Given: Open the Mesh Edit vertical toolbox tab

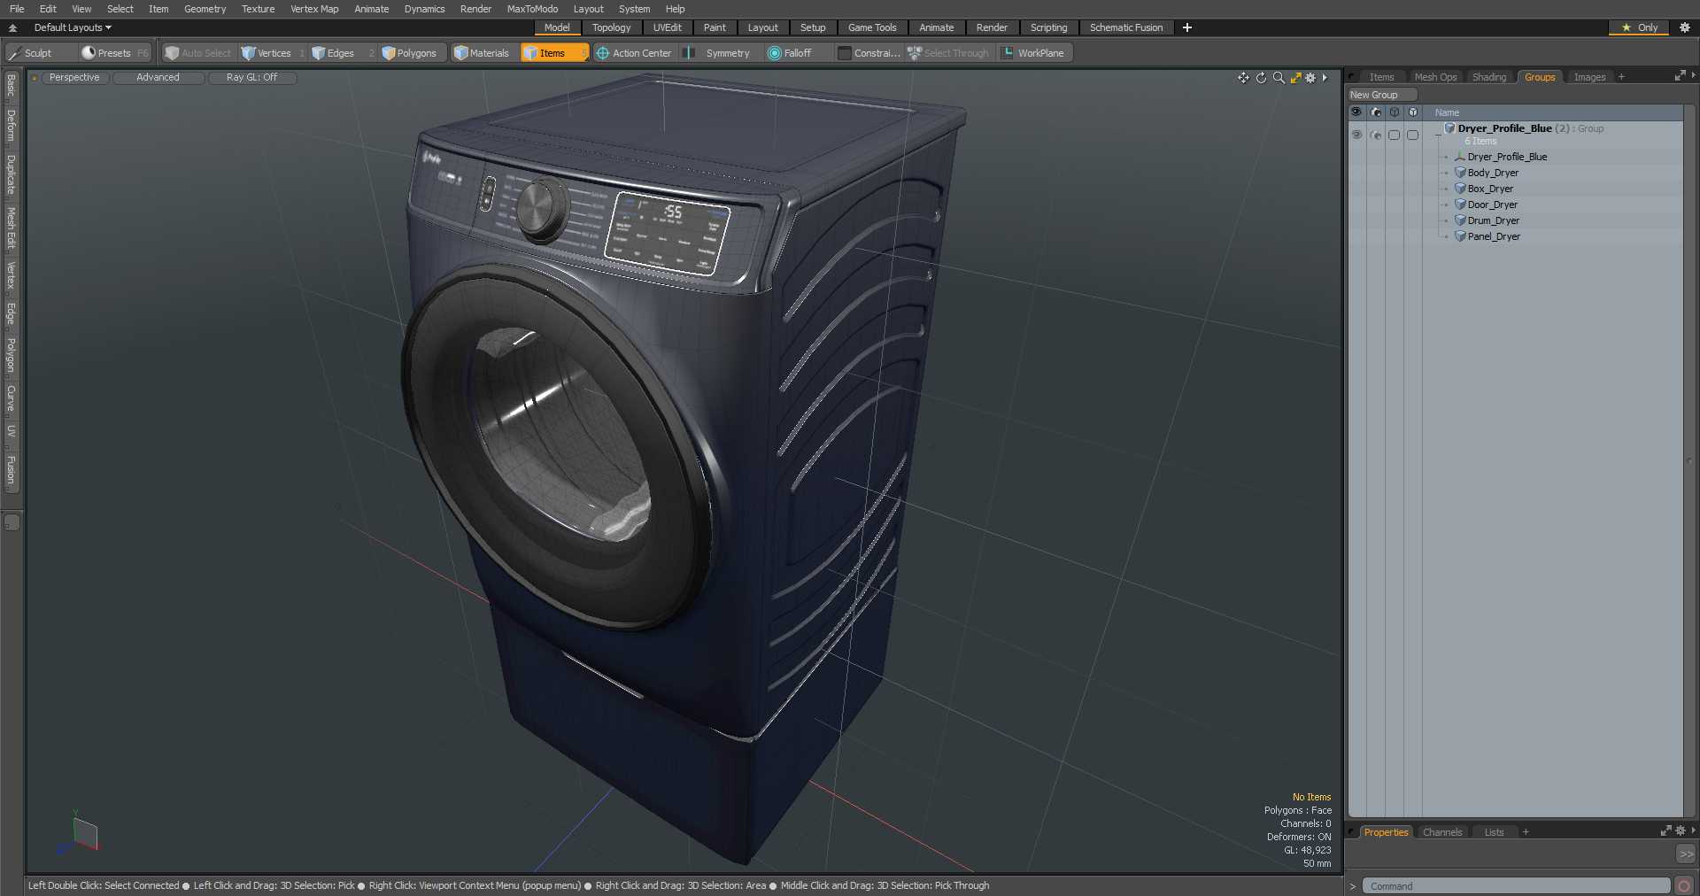Looking at the screenshot, I should click(x=12, y=228).
